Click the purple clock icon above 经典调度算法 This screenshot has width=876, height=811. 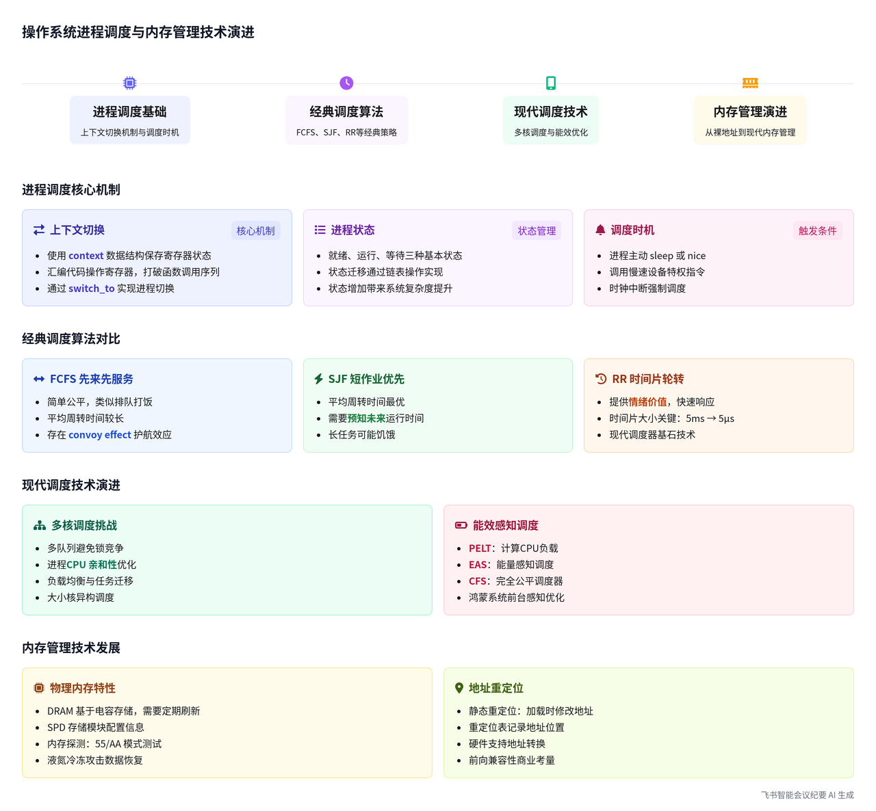pyautogui.click(x=346, y=83)
